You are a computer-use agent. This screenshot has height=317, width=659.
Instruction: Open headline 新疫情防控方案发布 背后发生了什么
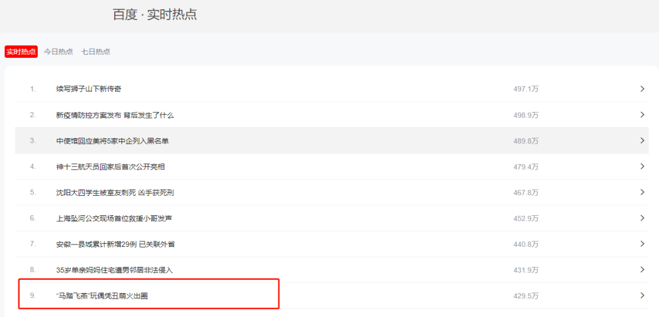115,115
